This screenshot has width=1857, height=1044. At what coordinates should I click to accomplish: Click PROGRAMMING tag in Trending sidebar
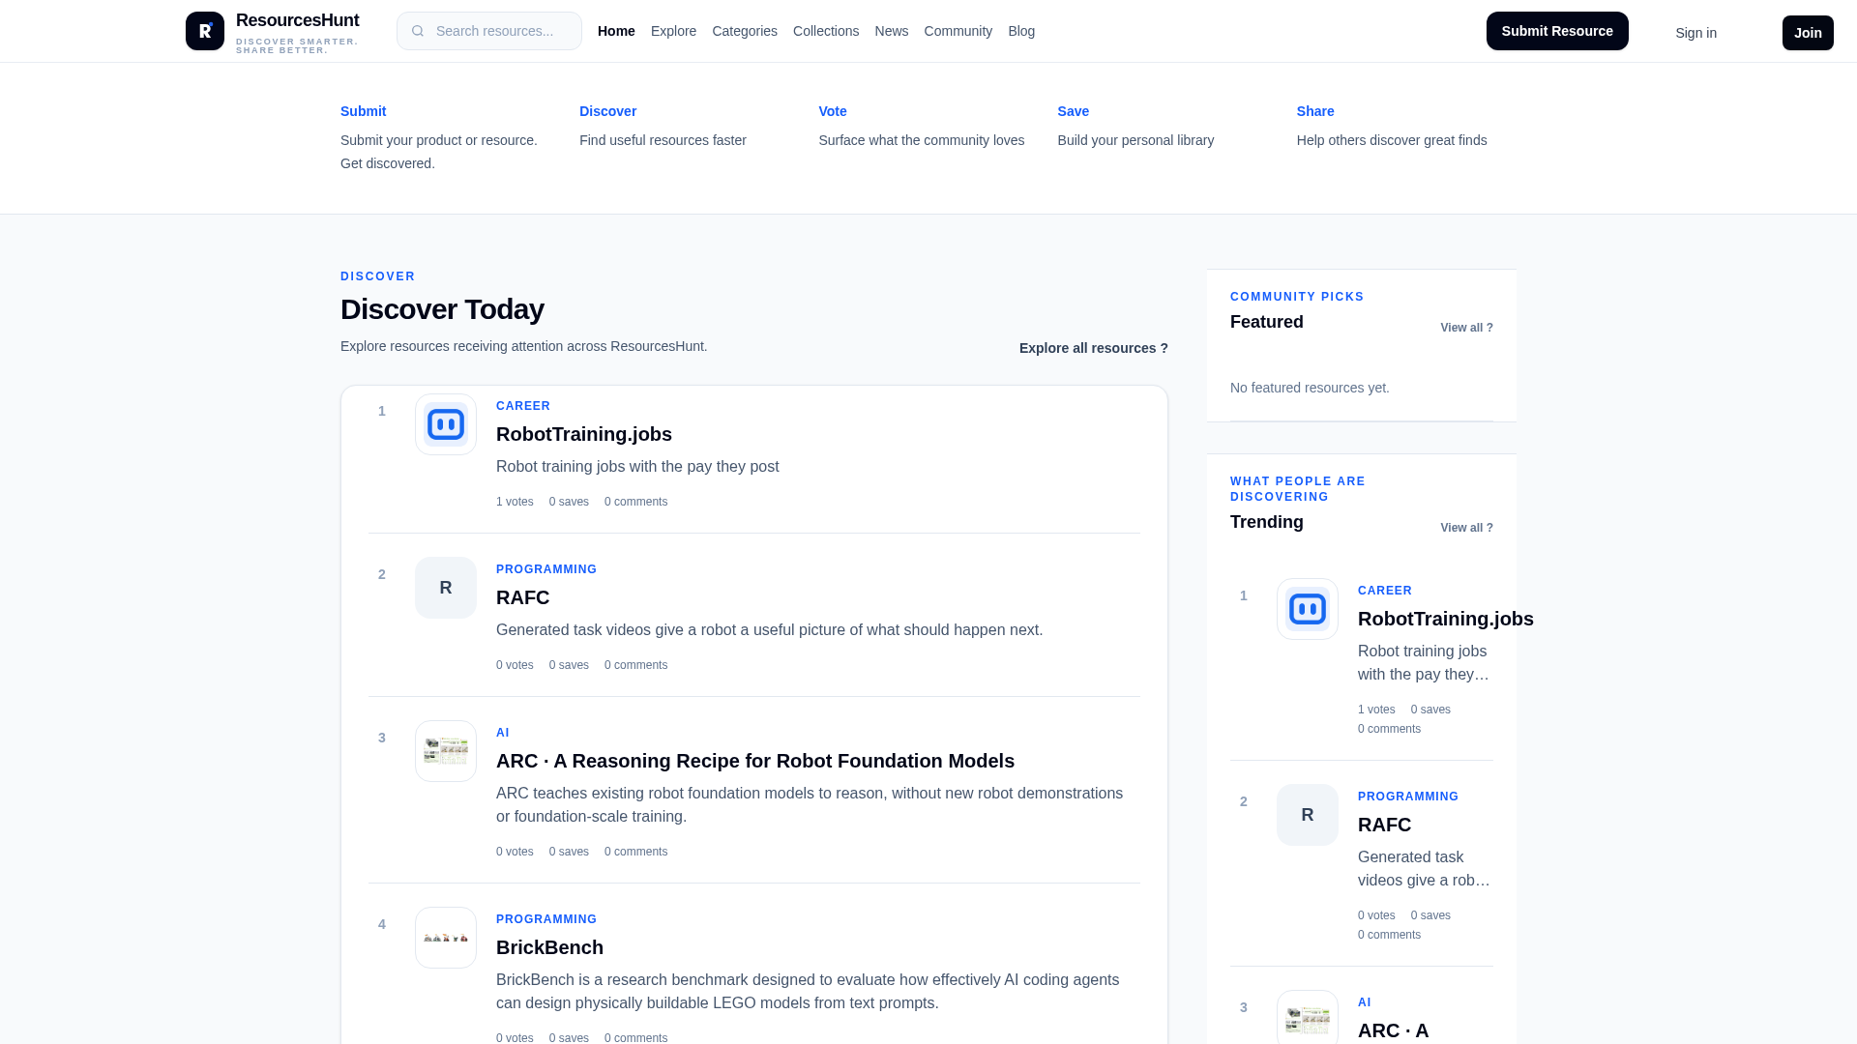[x=1408, y=797]
